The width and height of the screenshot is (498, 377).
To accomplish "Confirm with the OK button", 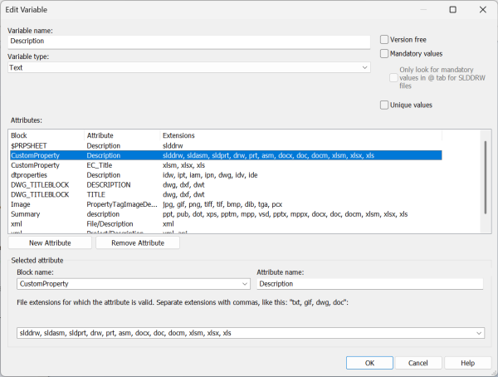I will 369,363.
